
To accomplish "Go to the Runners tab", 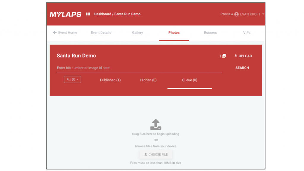I will (210, 33).
